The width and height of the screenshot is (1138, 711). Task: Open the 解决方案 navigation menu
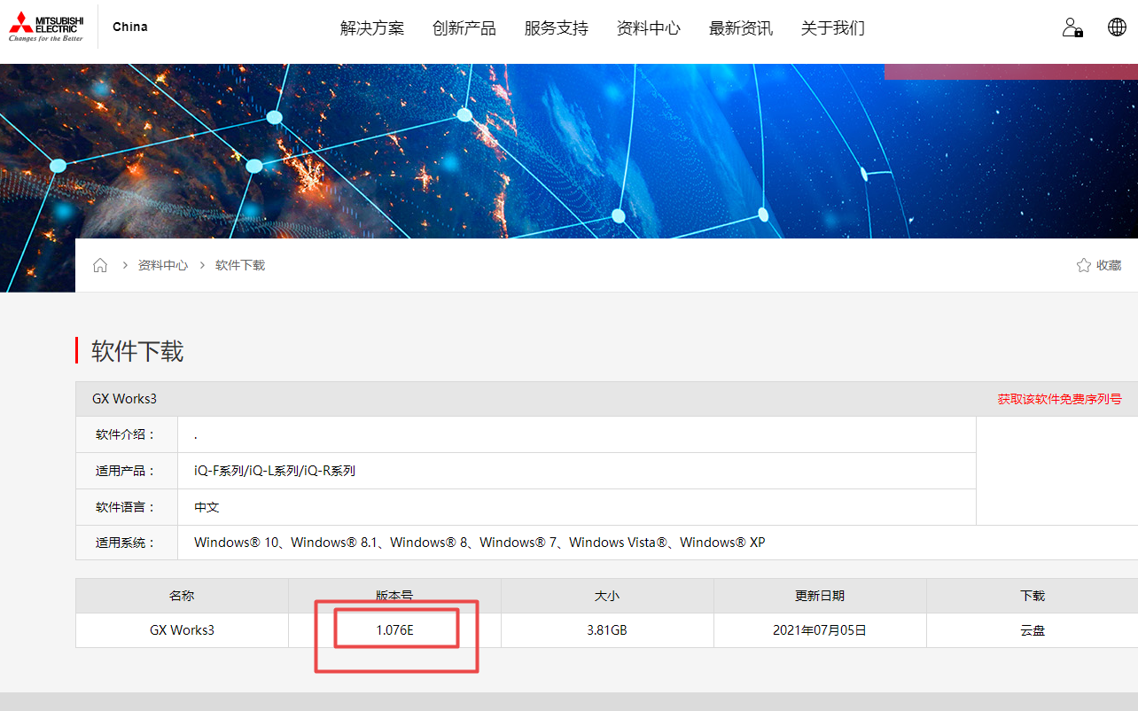click(372, 28)
